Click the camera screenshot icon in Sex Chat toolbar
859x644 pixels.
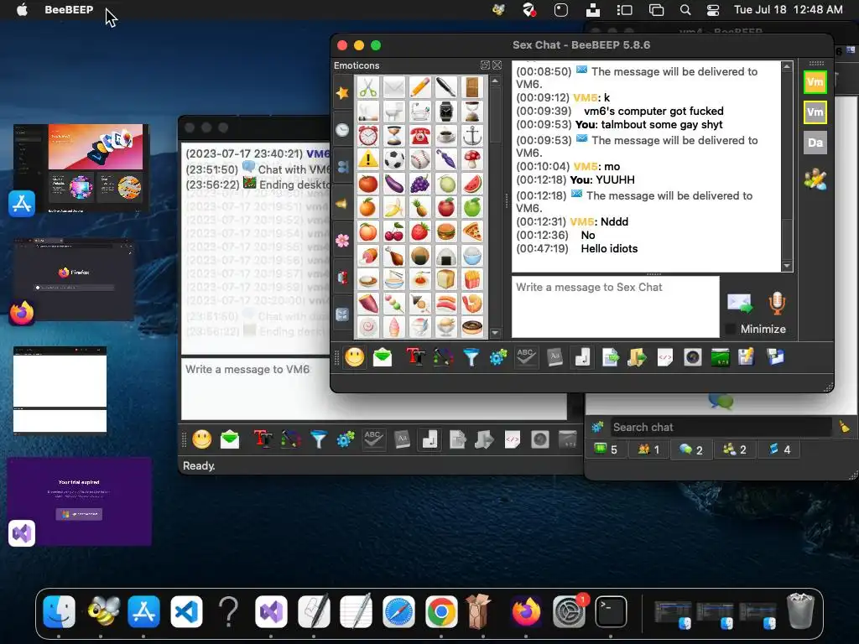692,357
